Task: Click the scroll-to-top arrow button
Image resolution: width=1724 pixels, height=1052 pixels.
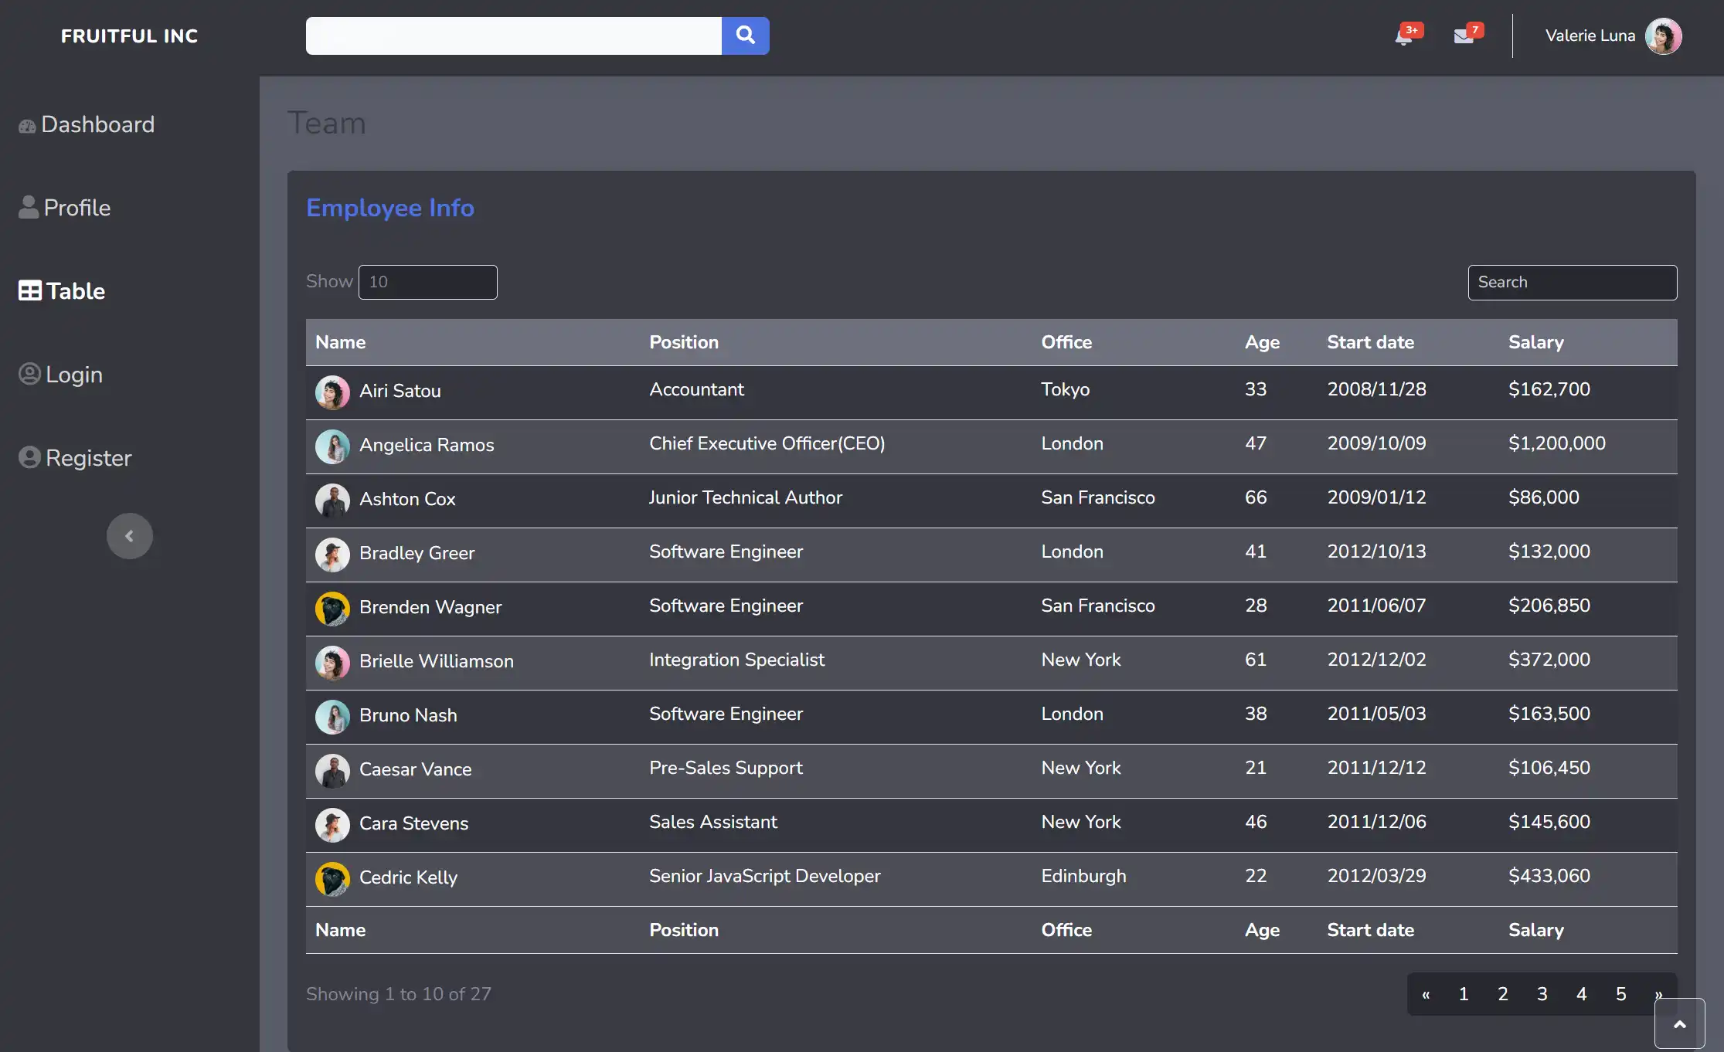Action: (1679, 1024)
